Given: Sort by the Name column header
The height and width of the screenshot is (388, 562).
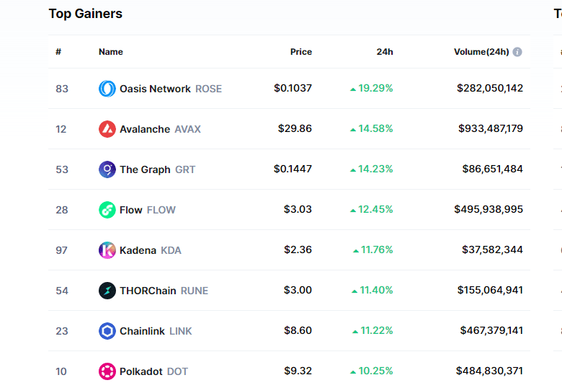Looking at the screenshot, I should click(x=111, y=52).
